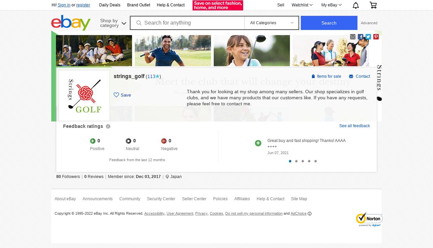Go to the Sell page

281,5
